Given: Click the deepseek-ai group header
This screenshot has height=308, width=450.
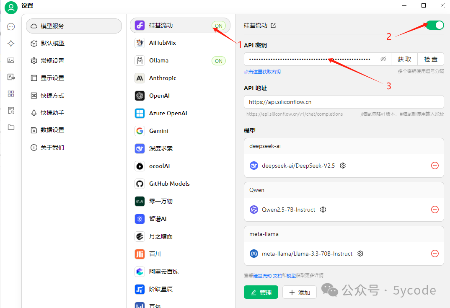Looking at the screenshot, I should click(344, 146).
